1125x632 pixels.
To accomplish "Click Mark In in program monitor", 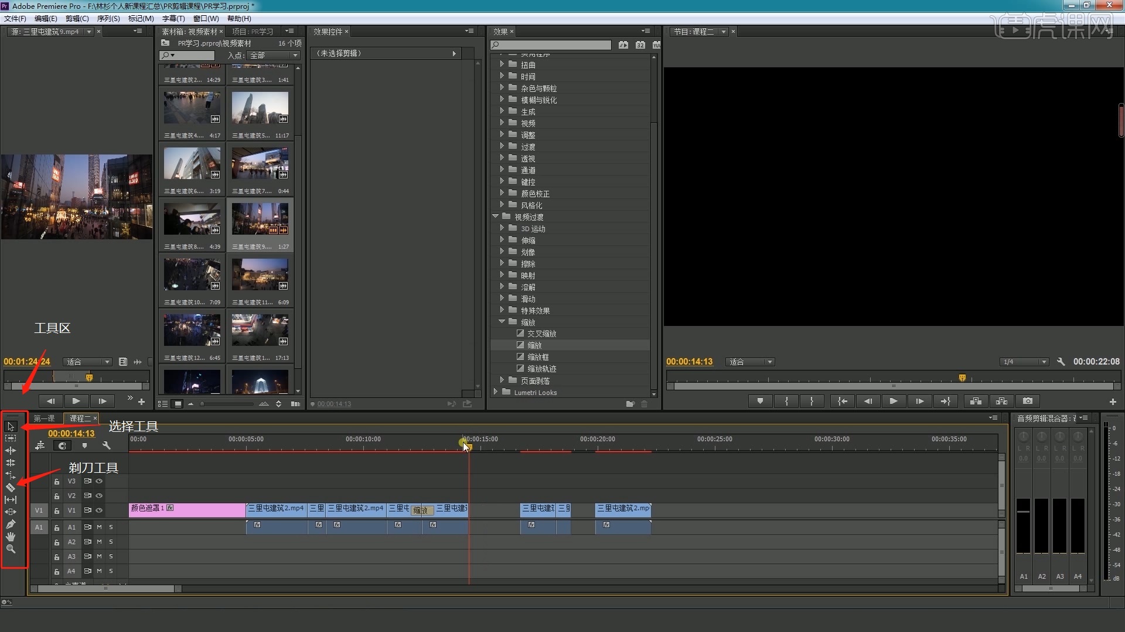I will click(x=786, y=401).
